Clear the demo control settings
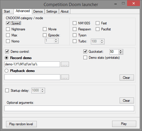Screen dimensions: 142x131 (x=127, y=77)
